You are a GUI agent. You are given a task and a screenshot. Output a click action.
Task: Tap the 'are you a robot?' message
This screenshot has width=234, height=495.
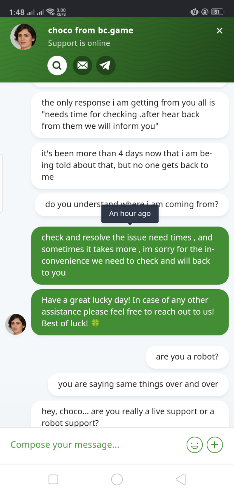[187, 357]
